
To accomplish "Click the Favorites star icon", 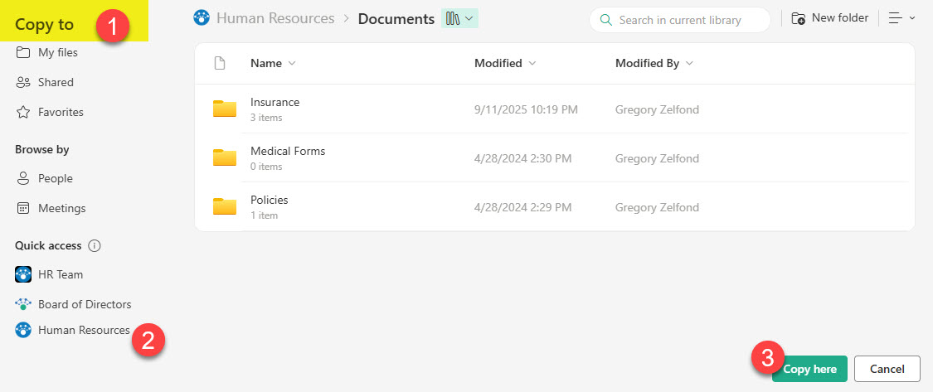I will (x=23, y=112).
